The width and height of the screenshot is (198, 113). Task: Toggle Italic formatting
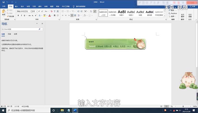[21, 15]
